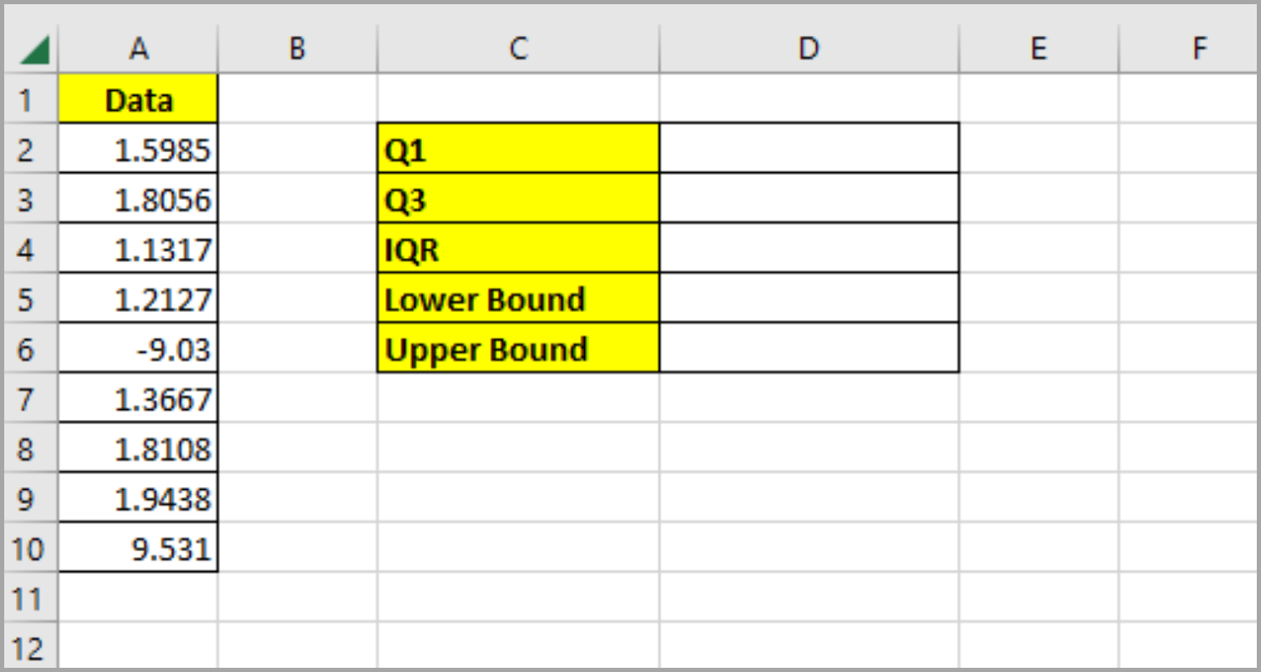Click the empty cell next to Q1

tap(808, 150)
